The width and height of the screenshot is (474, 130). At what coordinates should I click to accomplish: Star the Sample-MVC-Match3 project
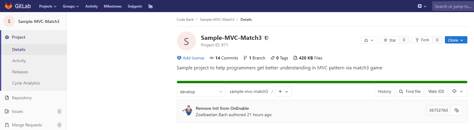coord(390,40)
